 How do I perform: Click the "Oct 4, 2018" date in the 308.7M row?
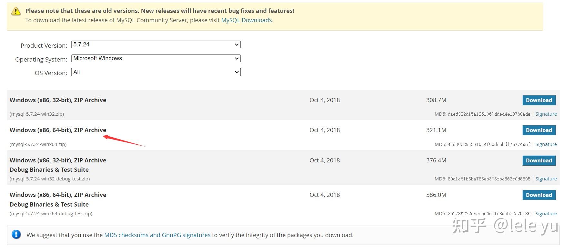point(325,100)
